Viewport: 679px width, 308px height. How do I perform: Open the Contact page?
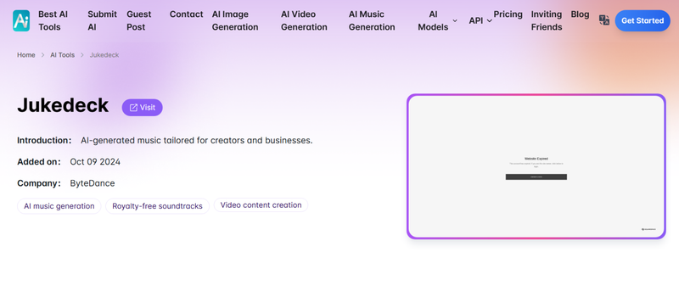(x=186, y=14)
